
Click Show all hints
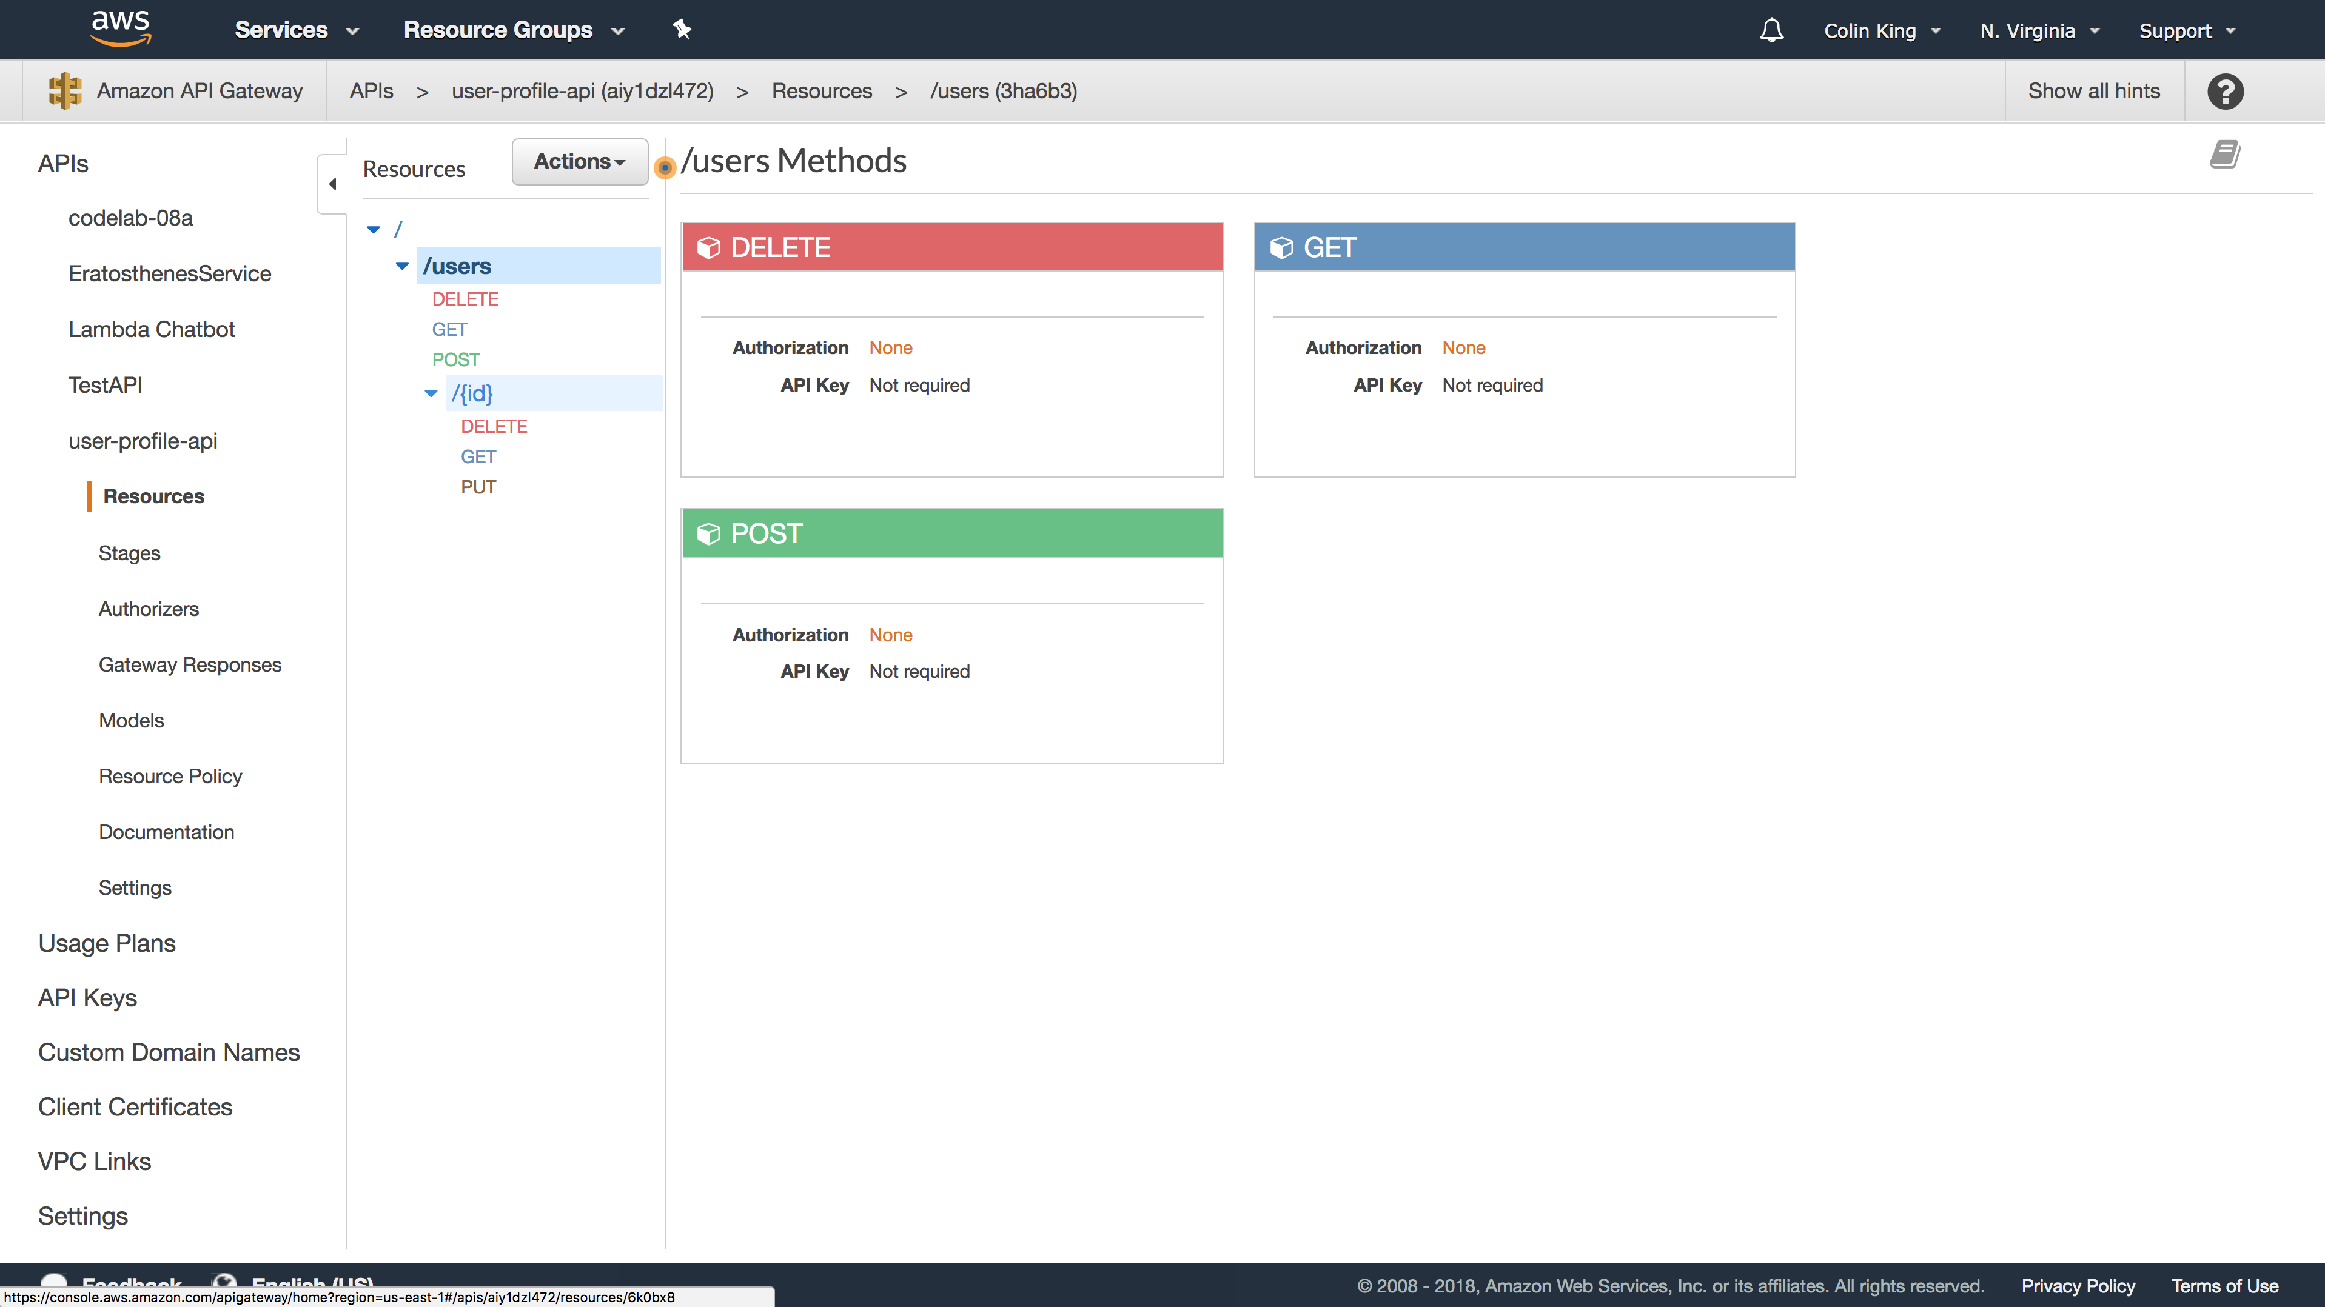point(2093,91)
